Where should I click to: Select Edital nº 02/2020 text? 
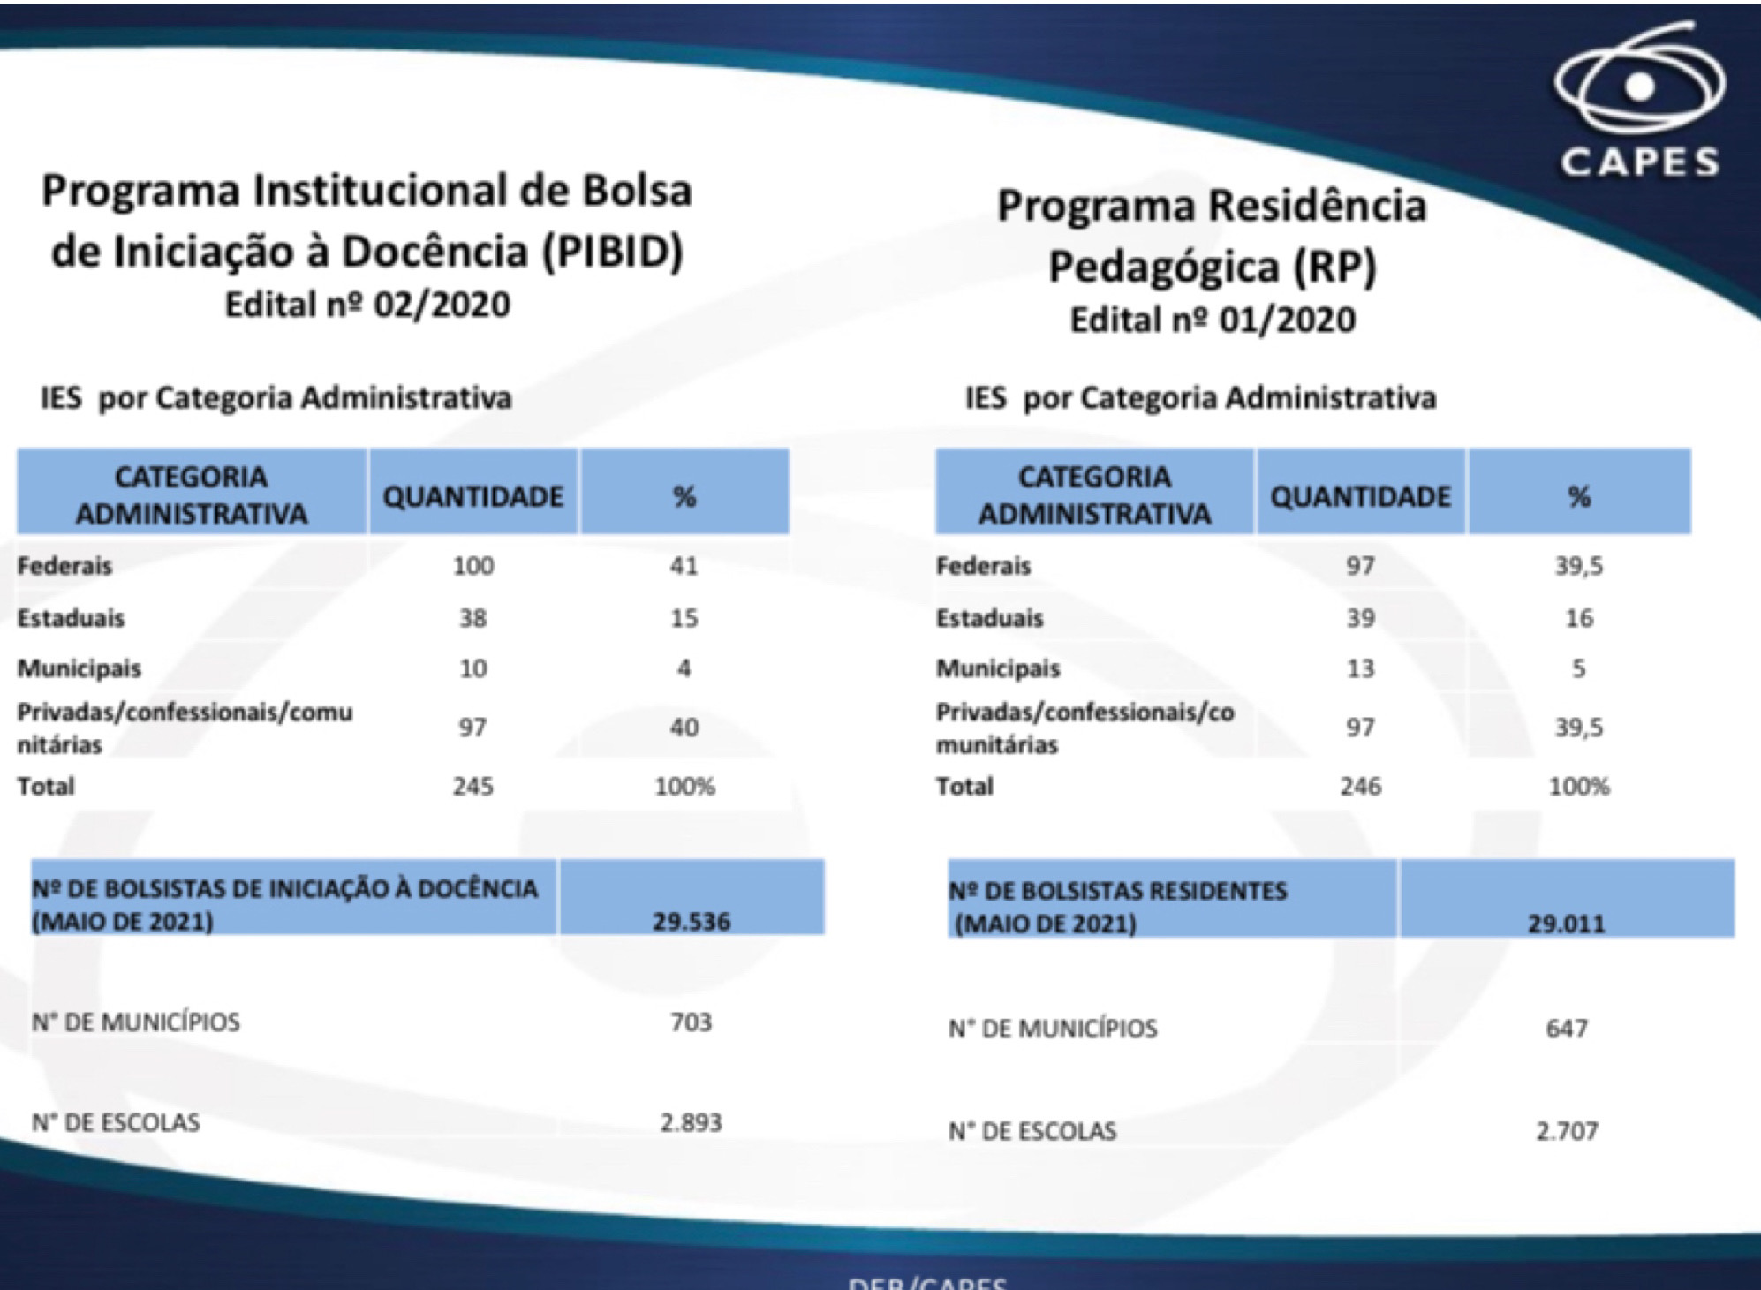point(367,305)
